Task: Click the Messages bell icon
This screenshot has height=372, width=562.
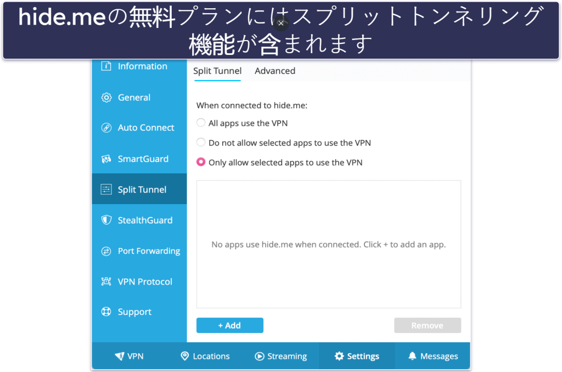Action: tap(412, 356)
